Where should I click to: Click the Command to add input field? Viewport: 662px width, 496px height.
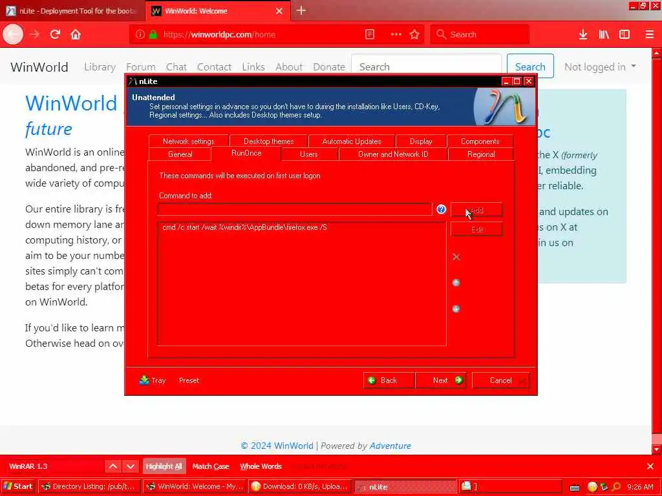[295, 209]
